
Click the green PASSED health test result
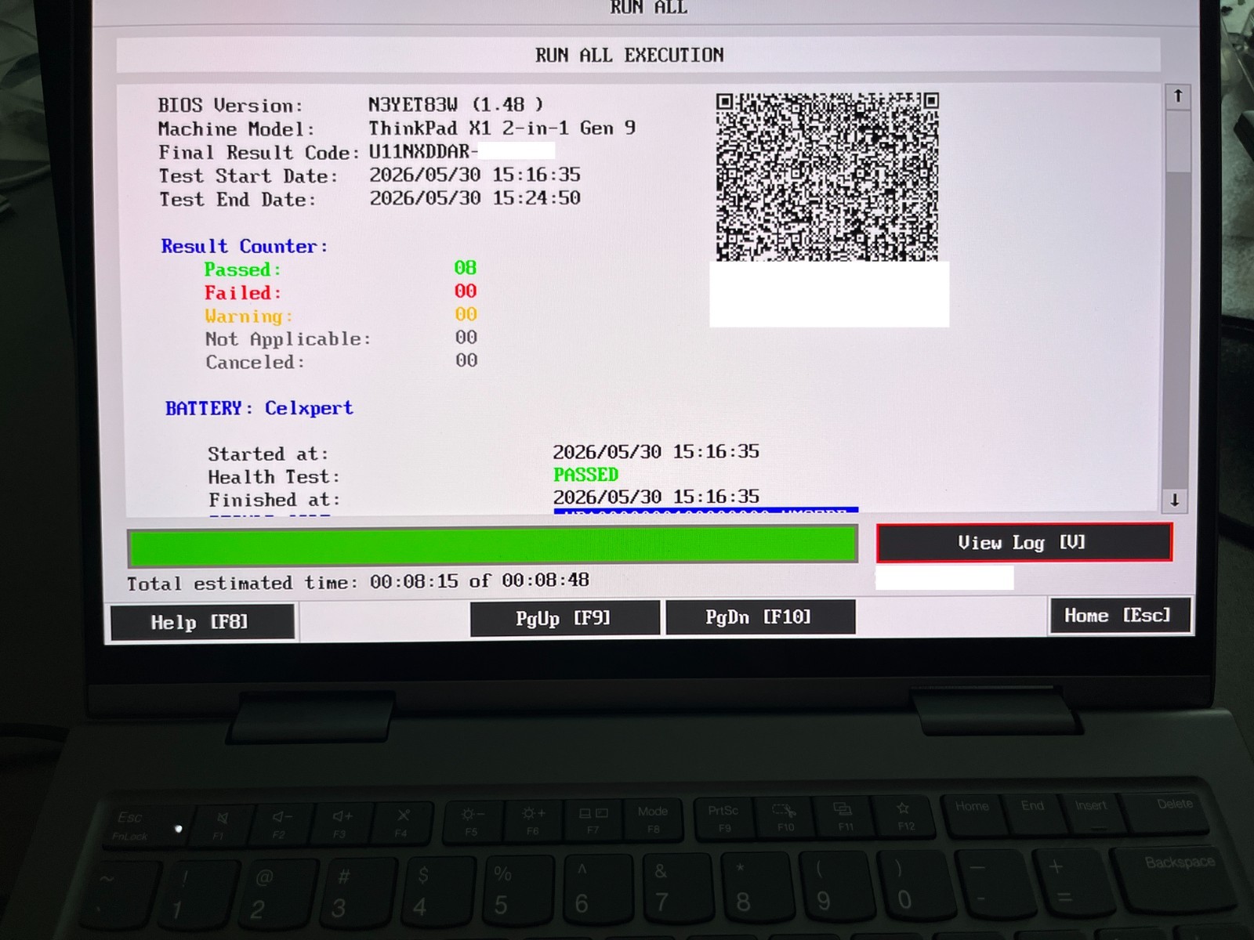(x=585, y=475)
